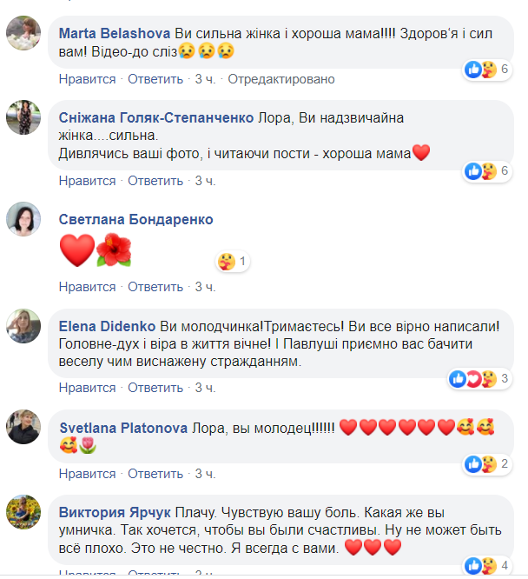Viewport: 528px width, 579px height.
Task: Open Светлана Бондаренко's avatar photo
Action: point(23,220)
